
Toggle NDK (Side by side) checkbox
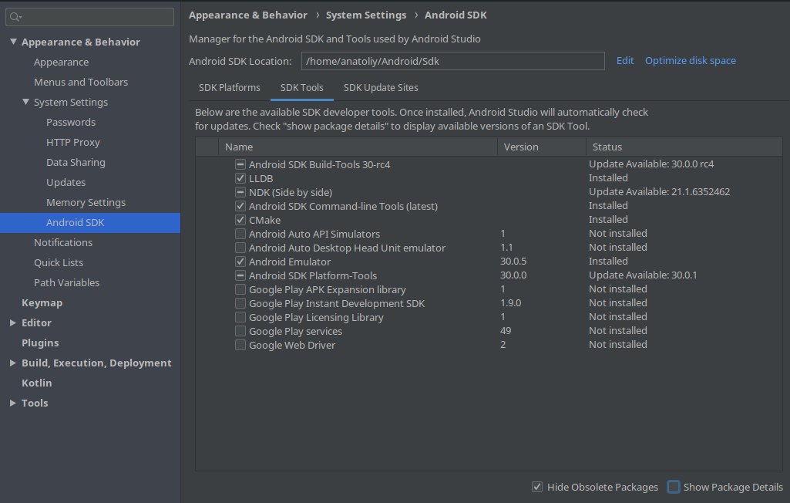tap(240, 192)
